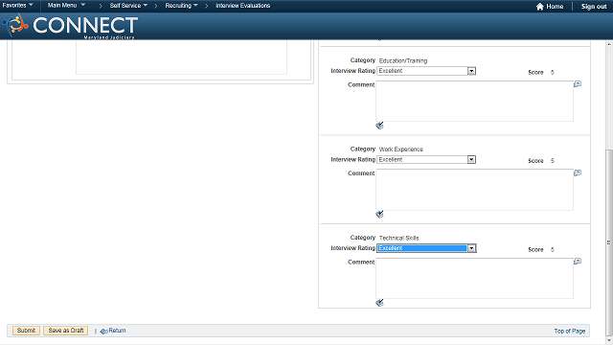Open Recruiting breadcrumb menu
The image size is (613, 345).
tap(181, 6)
